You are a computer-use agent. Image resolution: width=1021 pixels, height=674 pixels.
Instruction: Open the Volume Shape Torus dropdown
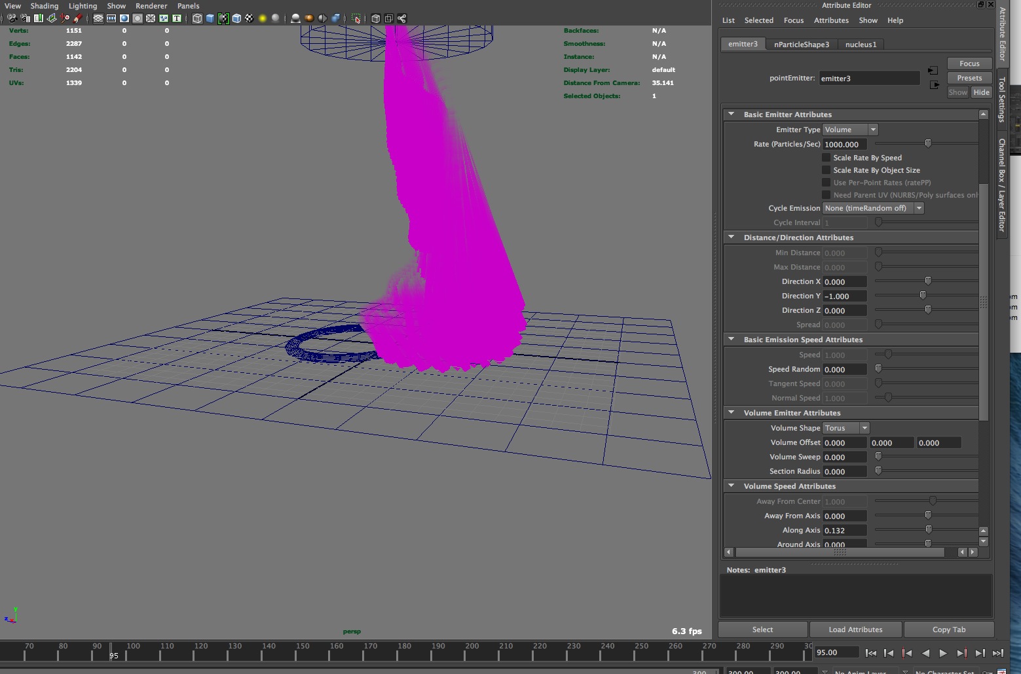pos(845,428)
